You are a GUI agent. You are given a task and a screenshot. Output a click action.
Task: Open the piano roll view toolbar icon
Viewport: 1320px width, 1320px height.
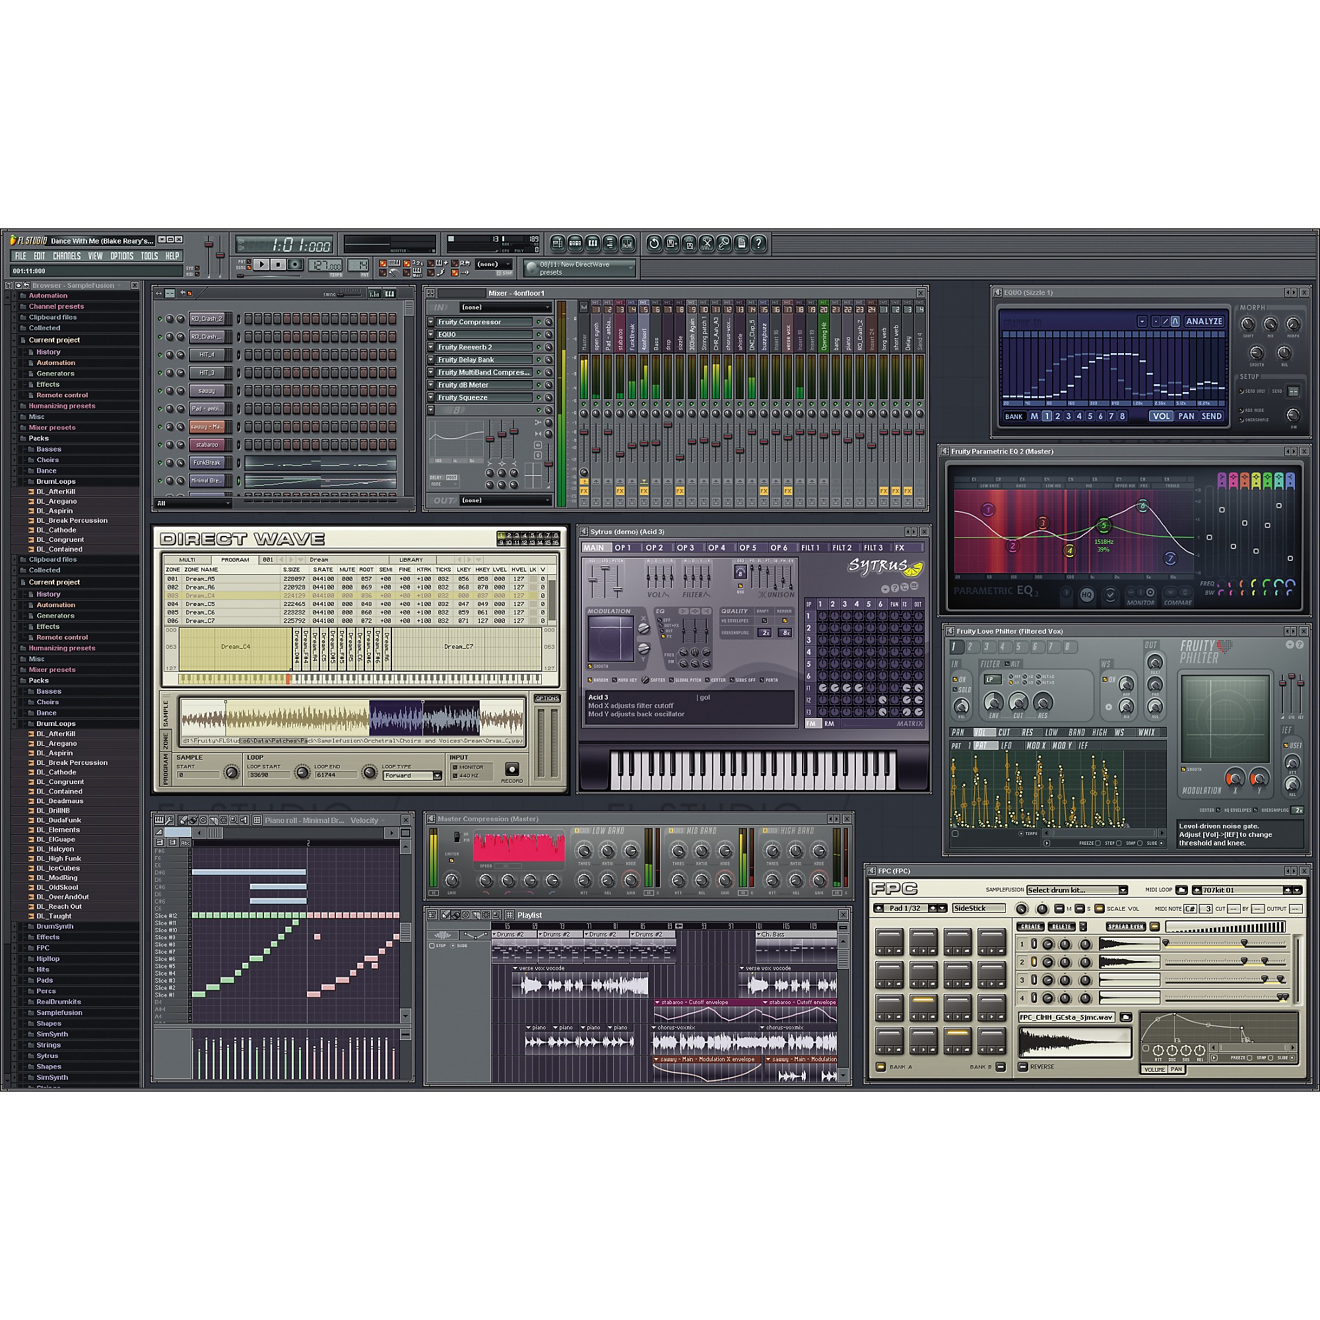pos(593,244)
